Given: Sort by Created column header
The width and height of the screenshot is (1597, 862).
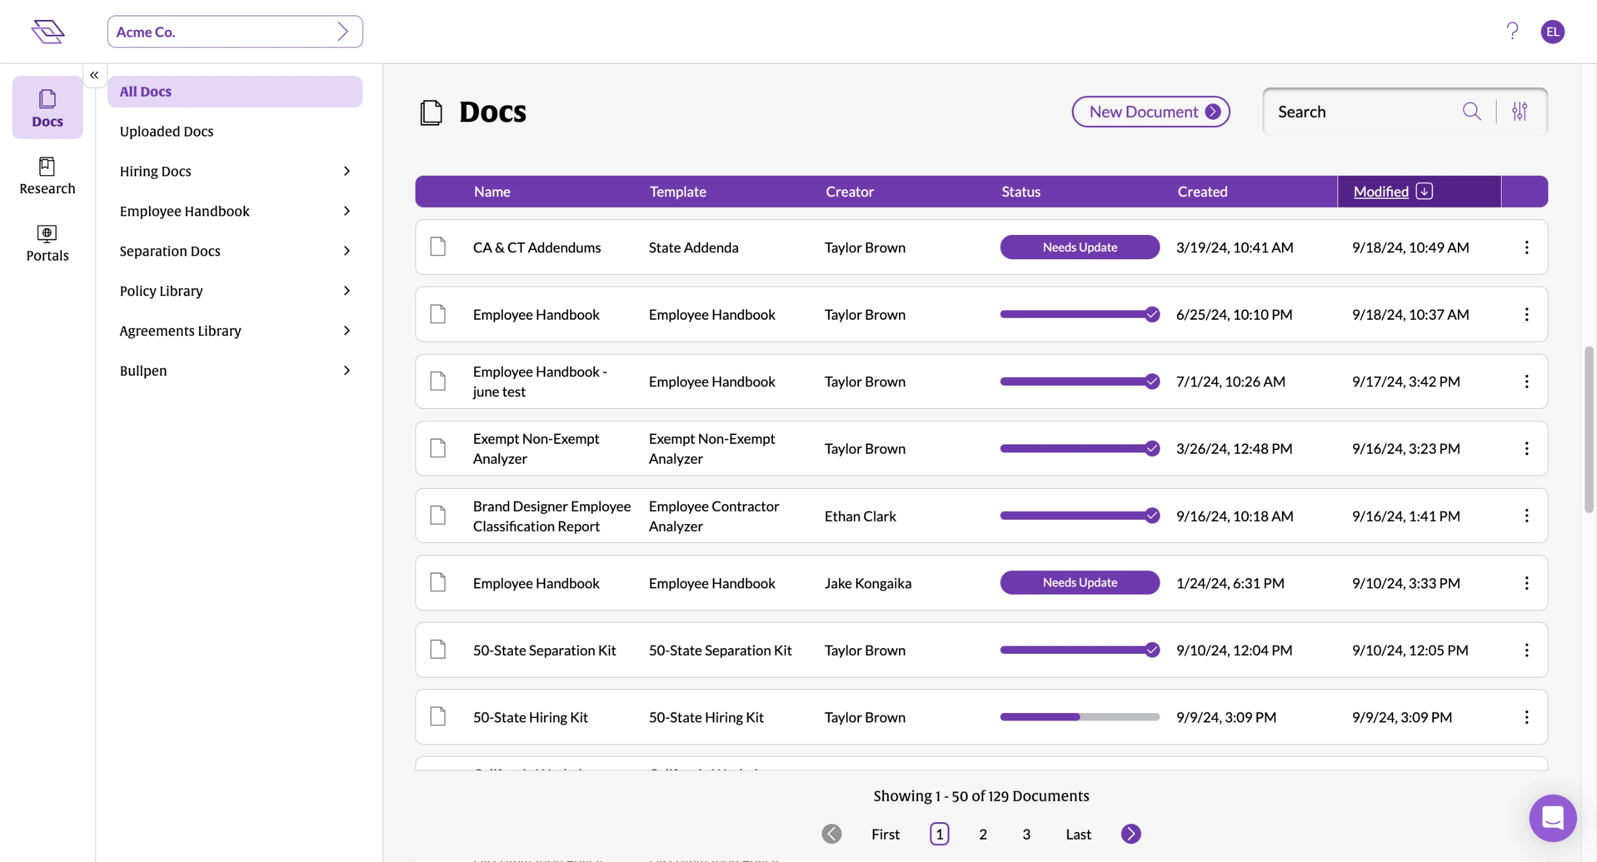Looking at the screenshot, I should coord(1202,191).
